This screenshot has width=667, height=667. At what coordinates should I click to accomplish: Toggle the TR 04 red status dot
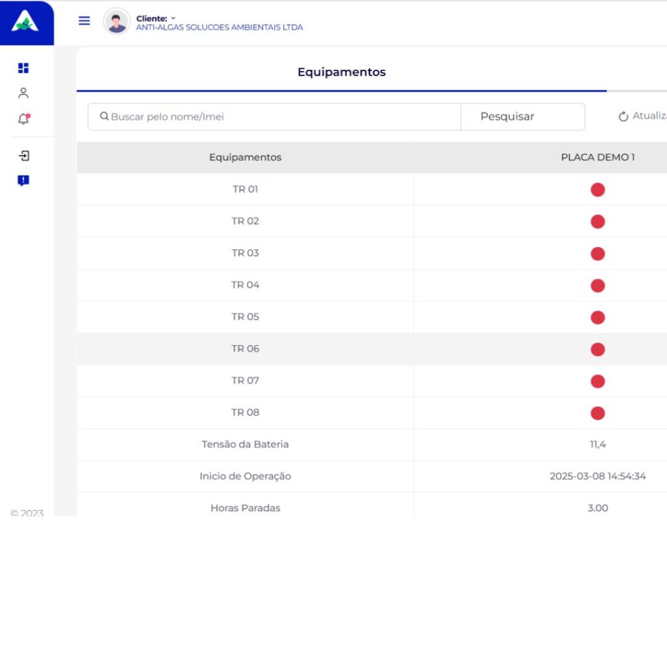pos(597,285)
